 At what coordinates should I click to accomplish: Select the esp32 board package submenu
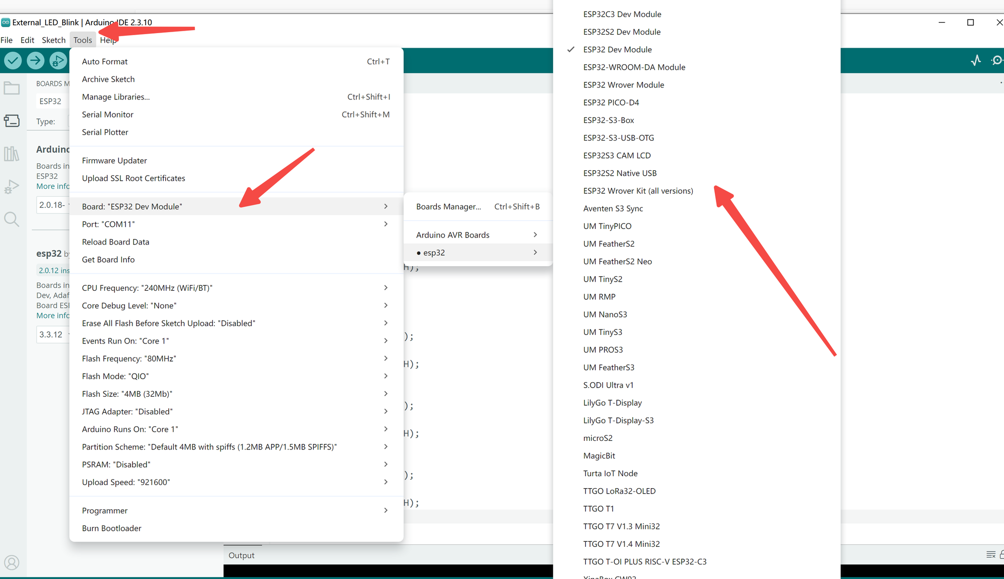[478, 253]
